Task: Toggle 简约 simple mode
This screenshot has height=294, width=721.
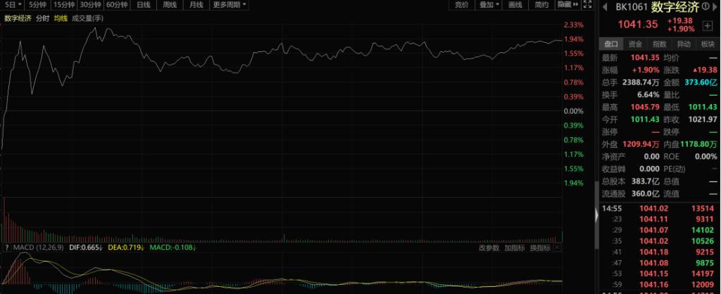Action: coord(541,5)
